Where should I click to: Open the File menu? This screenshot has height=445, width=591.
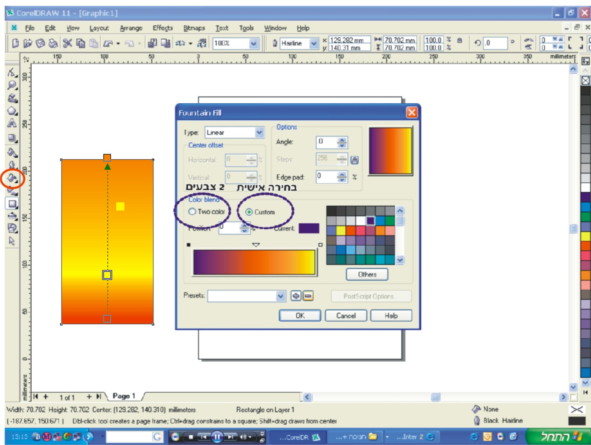click(30, 28)
